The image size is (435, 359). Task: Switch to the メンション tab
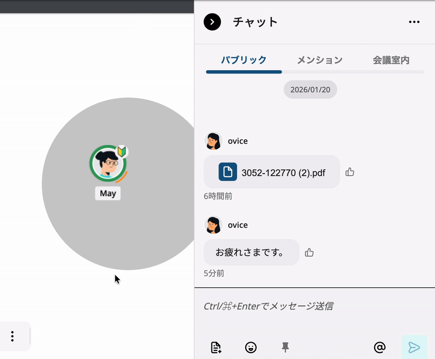tap(320, 60)
